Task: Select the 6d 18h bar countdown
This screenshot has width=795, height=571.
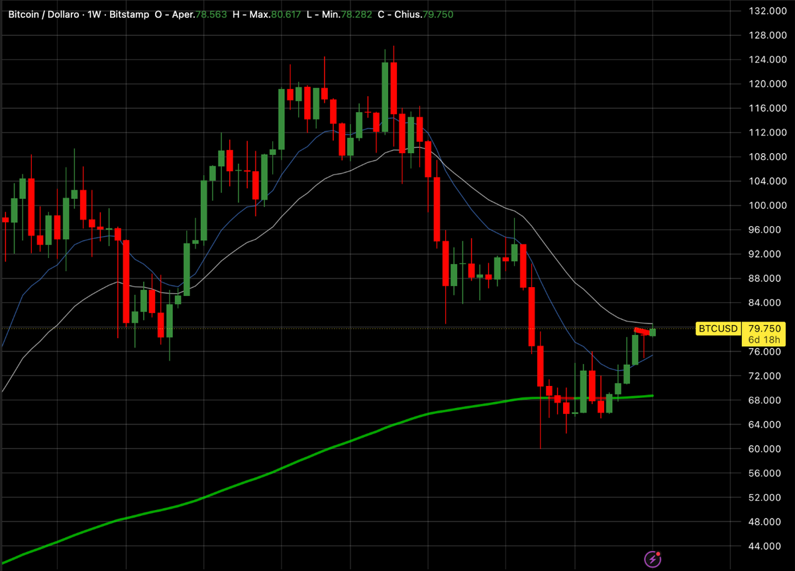Action: point(763,340)
